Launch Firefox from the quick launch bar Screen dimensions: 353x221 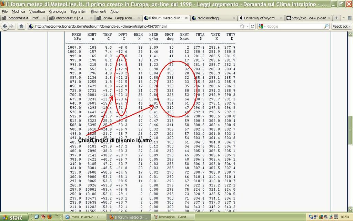coord(49,217)
